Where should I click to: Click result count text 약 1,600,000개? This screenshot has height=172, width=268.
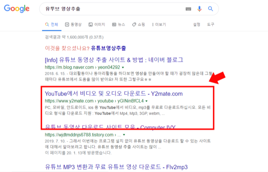75,37
